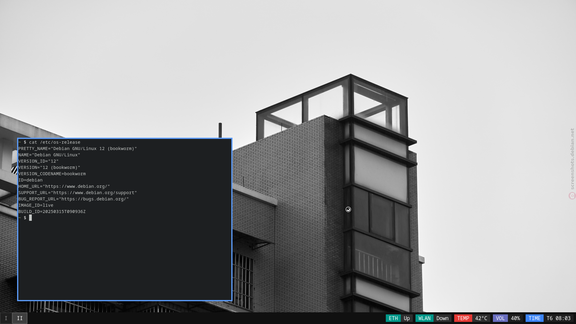Switch to workspace I
The width and height of the screenshot is (576, 324).
[x=6, y=318]
